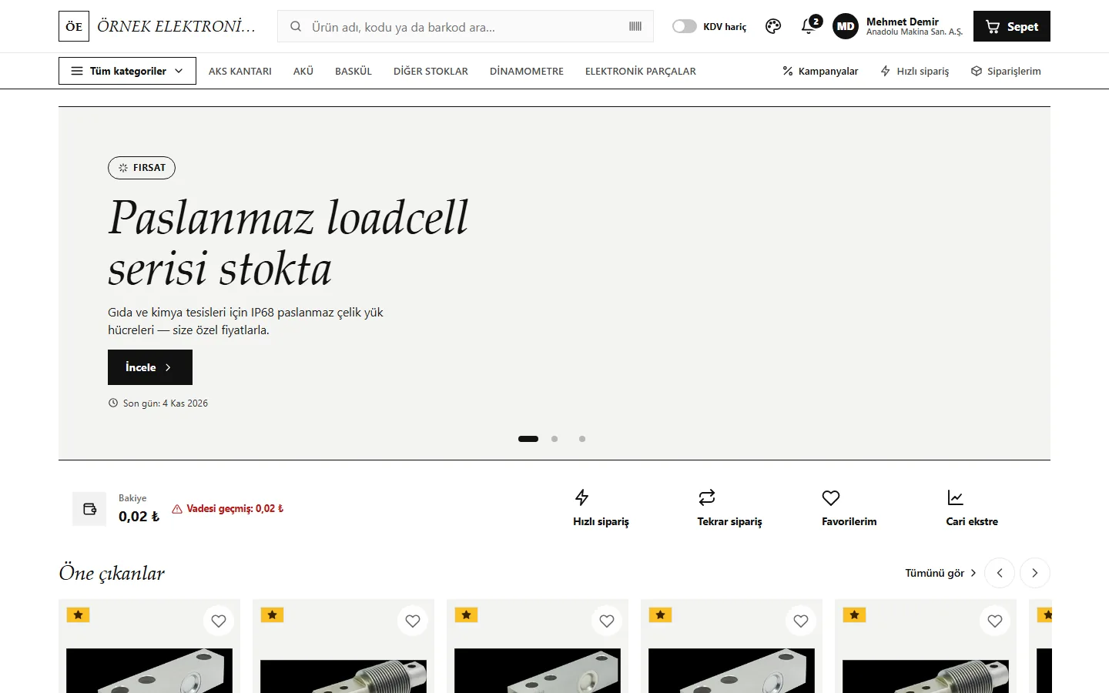Show previous featured products

[x=1000, y=573]
